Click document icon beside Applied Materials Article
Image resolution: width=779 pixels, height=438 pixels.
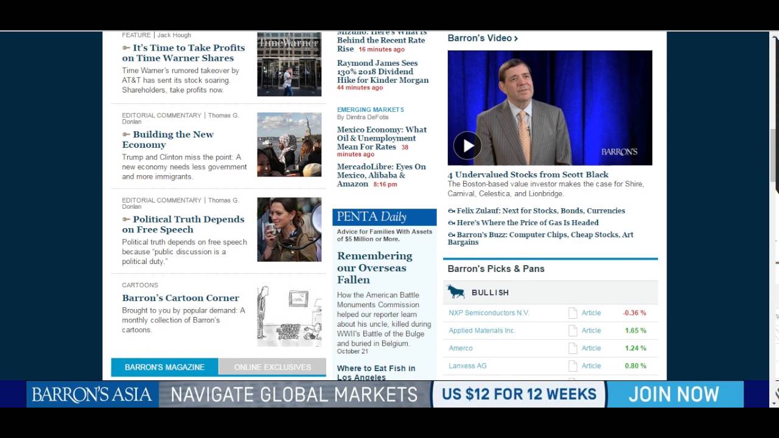572,330
